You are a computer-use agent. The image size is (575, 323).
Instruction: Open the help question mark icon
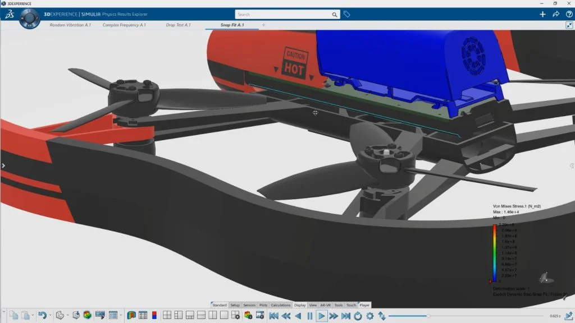(x=568, y=15)
